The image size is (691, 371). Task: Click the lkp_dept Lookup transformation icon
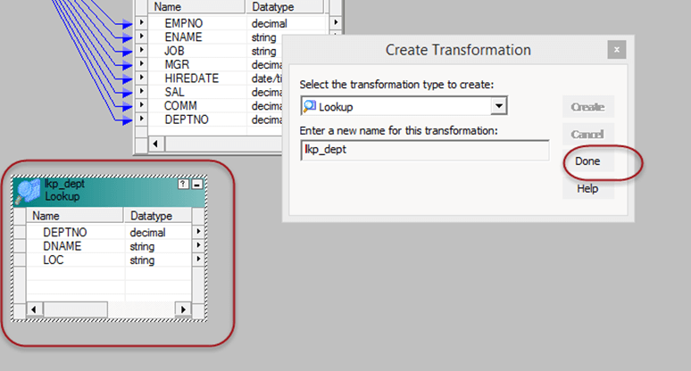pyautogui.click(x=29, y=191)
